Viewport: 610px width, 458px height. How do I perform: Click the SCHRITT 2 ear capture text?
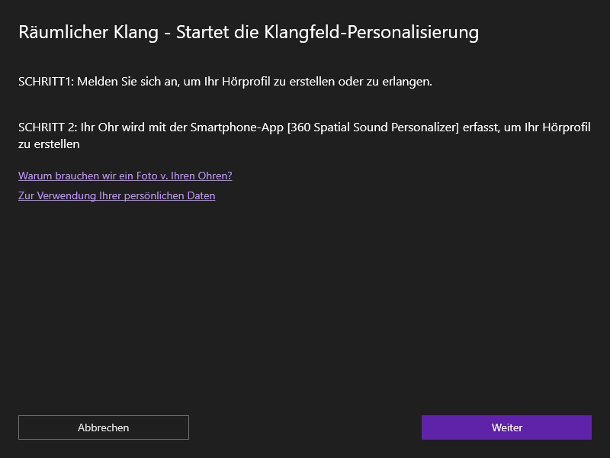tap(304, 127)
